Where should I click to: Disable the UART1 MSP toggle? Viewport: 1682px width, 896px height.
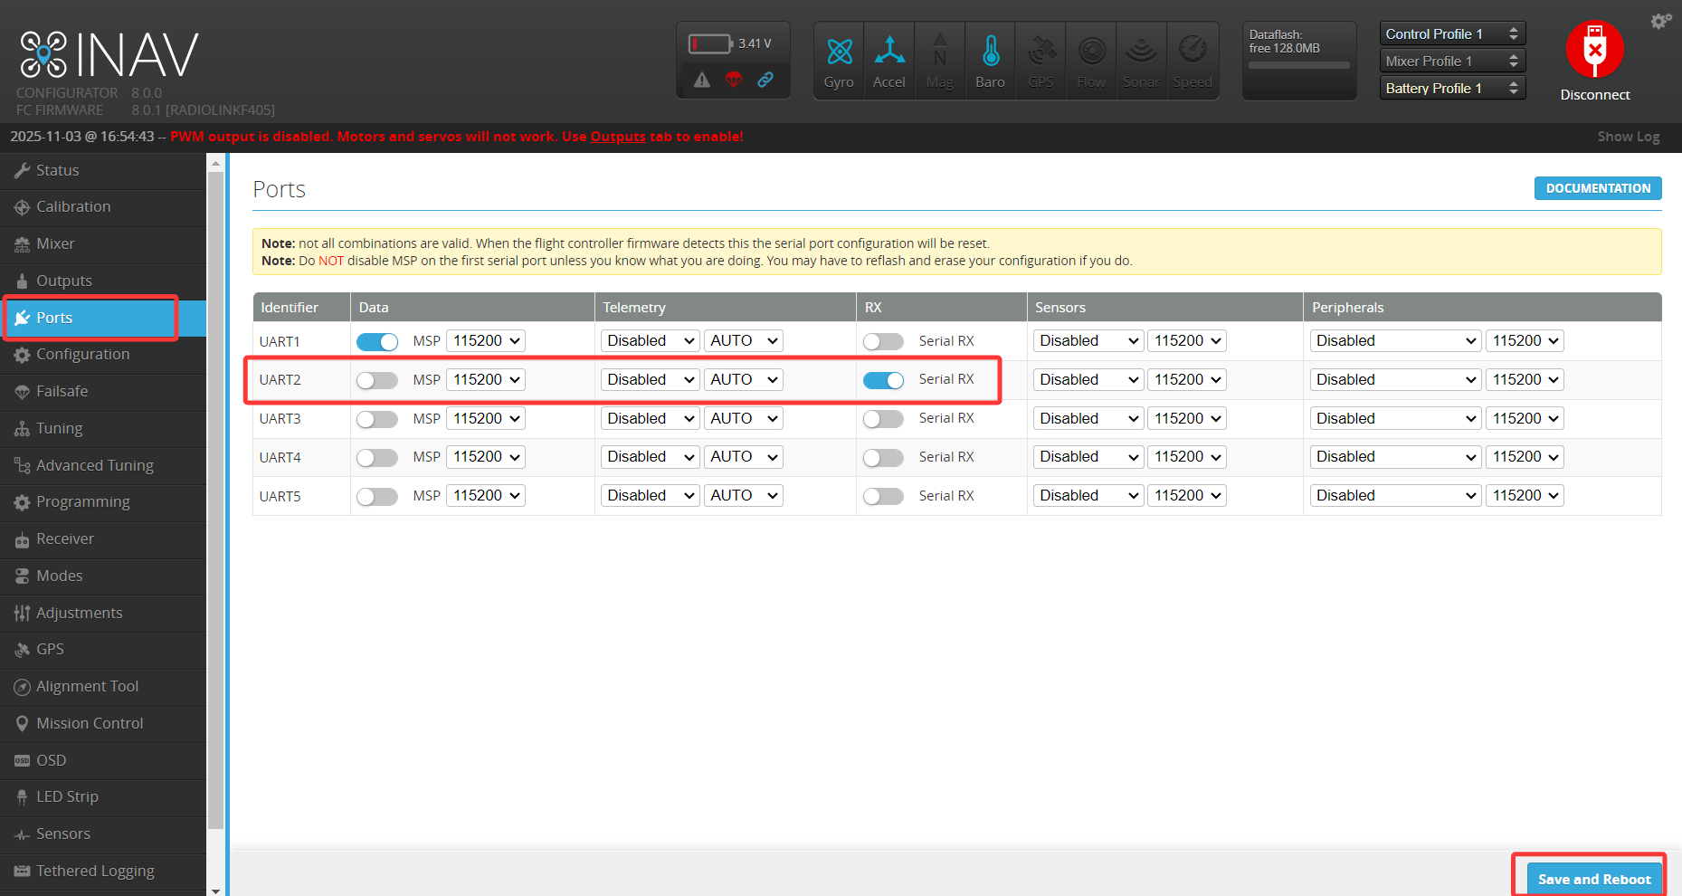377,341
